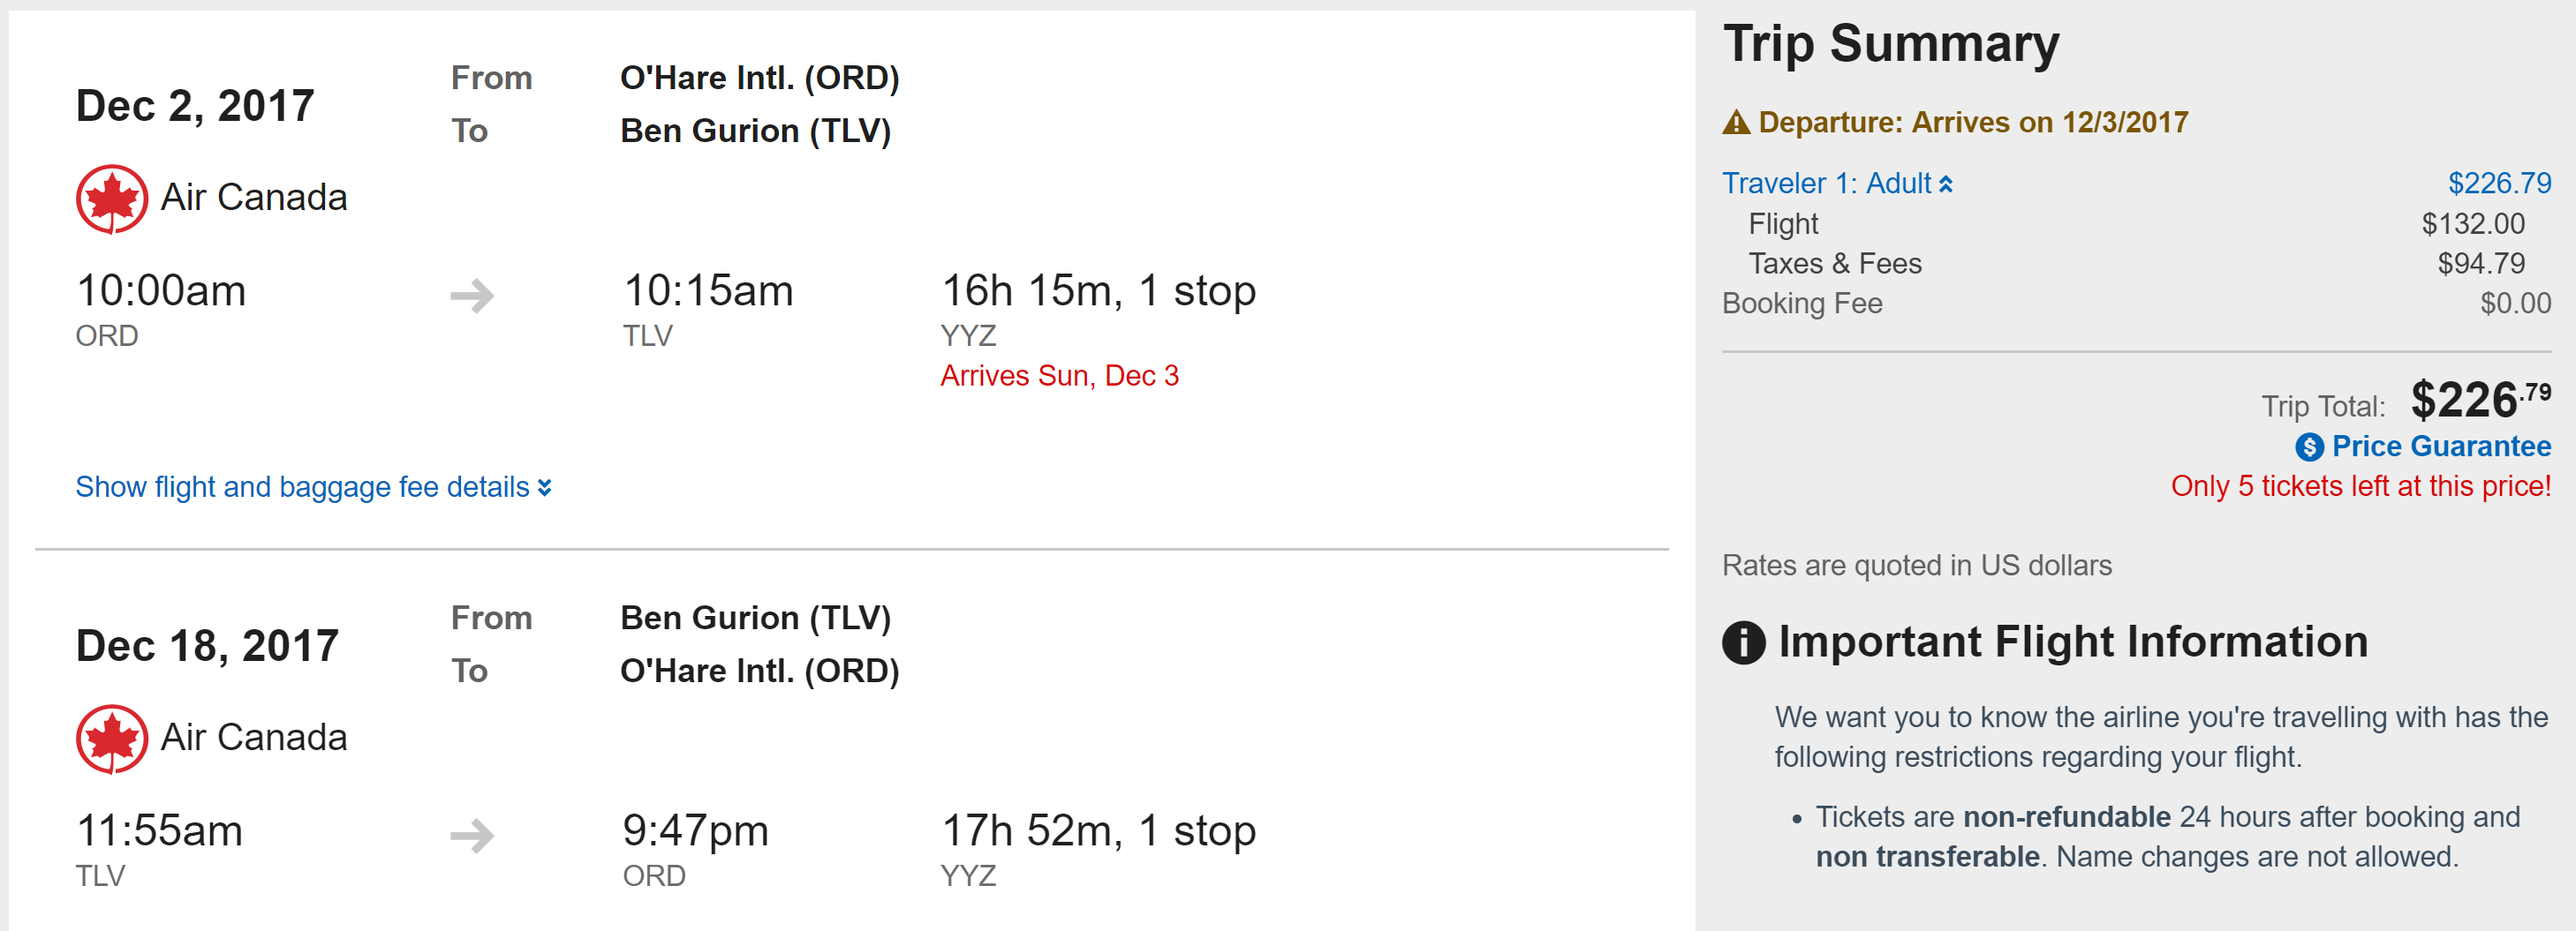Open the Price Guarantee link
Screen dimensions: 2576x931
[2440, 447]
